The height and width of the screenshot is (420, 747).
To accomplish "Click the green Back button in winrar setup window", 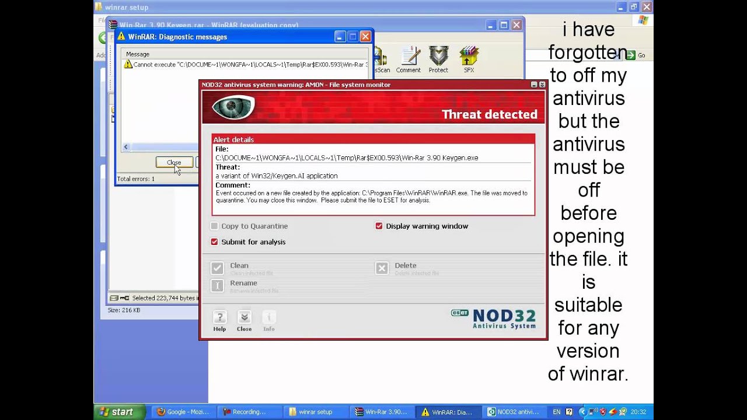I will 103,38.
